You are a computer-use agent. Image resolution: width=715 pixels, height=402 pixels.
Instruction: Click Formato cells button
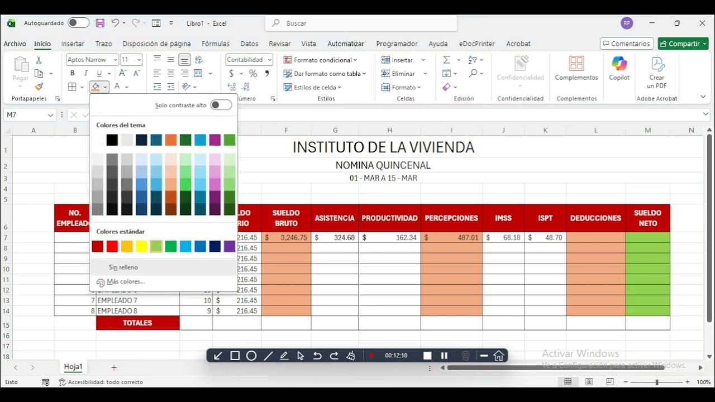pos(402,87)
